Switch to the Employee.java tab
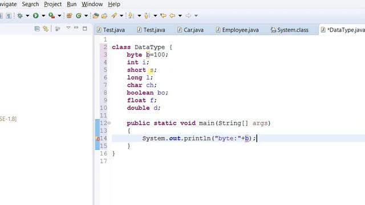 pyautogui.click(x=237, y=30)
